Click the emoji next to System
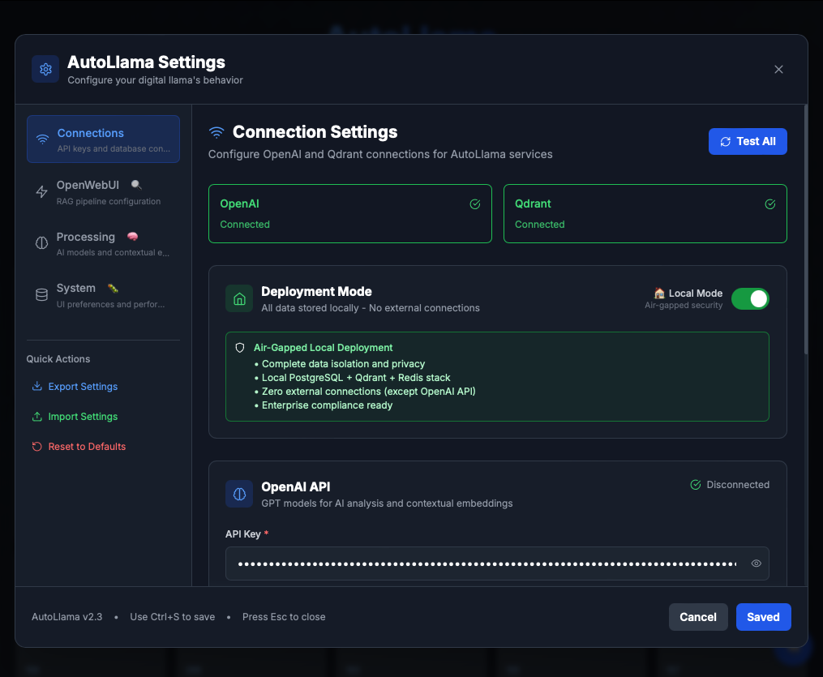823x677 pixels. coord(113,288)
